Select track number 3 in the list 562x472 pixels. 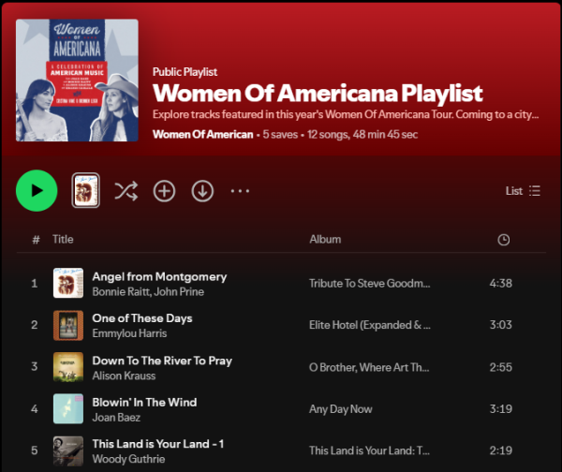(35, 367)
